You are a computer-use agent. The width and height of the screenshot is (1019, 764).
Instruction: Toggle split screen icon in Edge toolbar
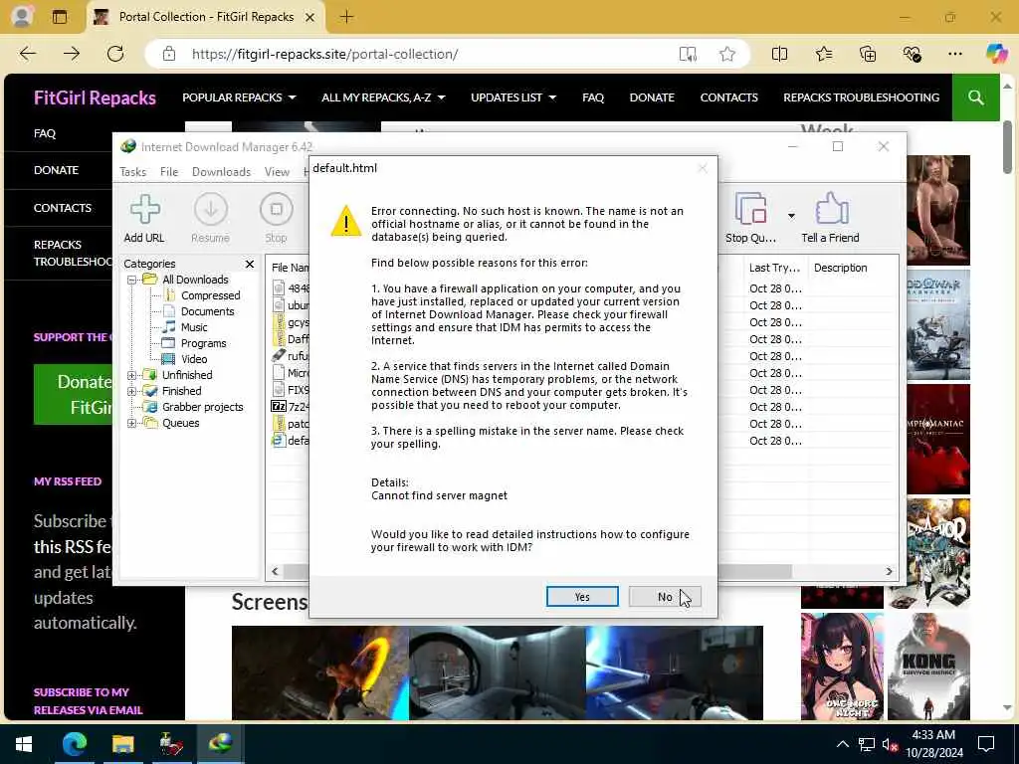click(779, 54)
